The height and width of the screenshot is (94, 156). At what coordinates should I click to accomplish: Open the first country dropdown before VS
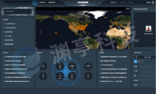pos(139,57)
